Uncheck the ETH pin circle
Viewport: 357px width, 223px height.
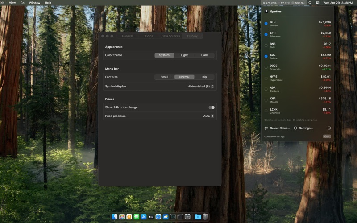coord(266,34)
